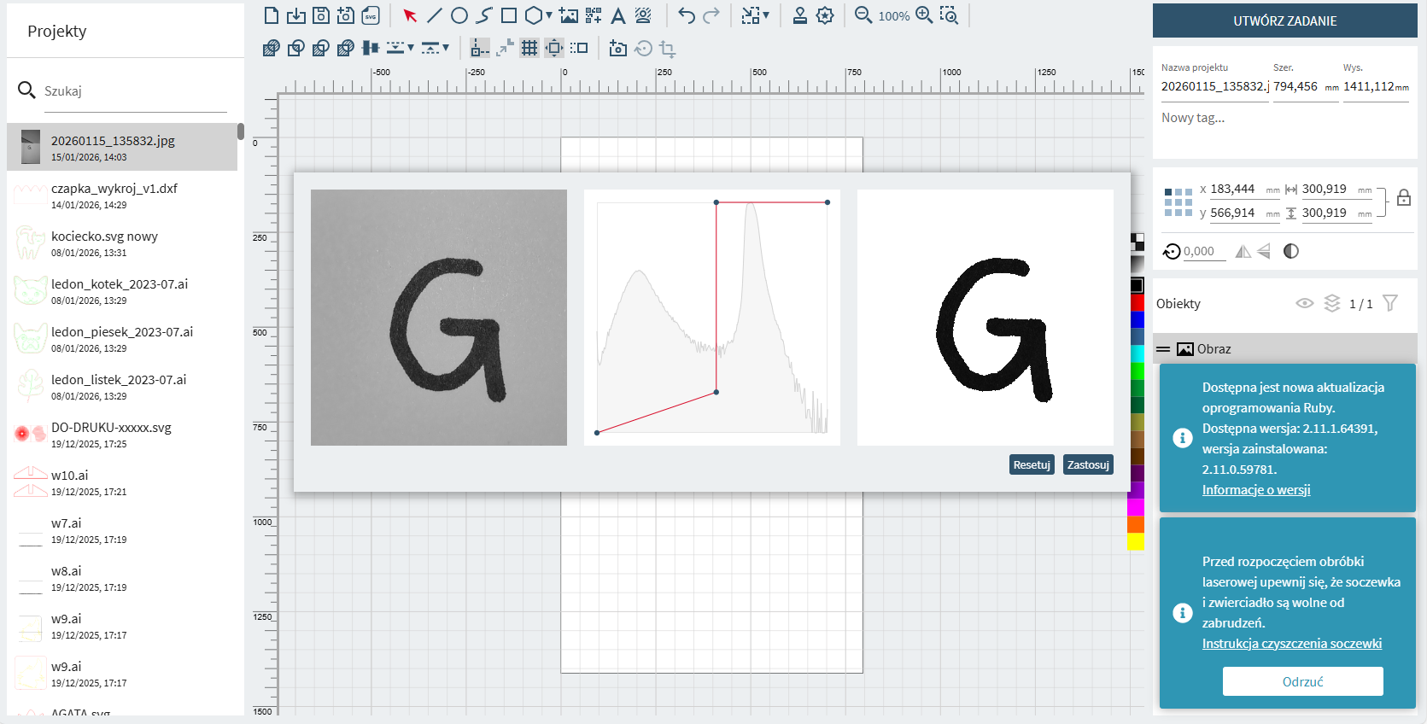Click the invert image half-circle icon
Image resolution: width=1427 pixels, height=724 pixels.
1291,251
